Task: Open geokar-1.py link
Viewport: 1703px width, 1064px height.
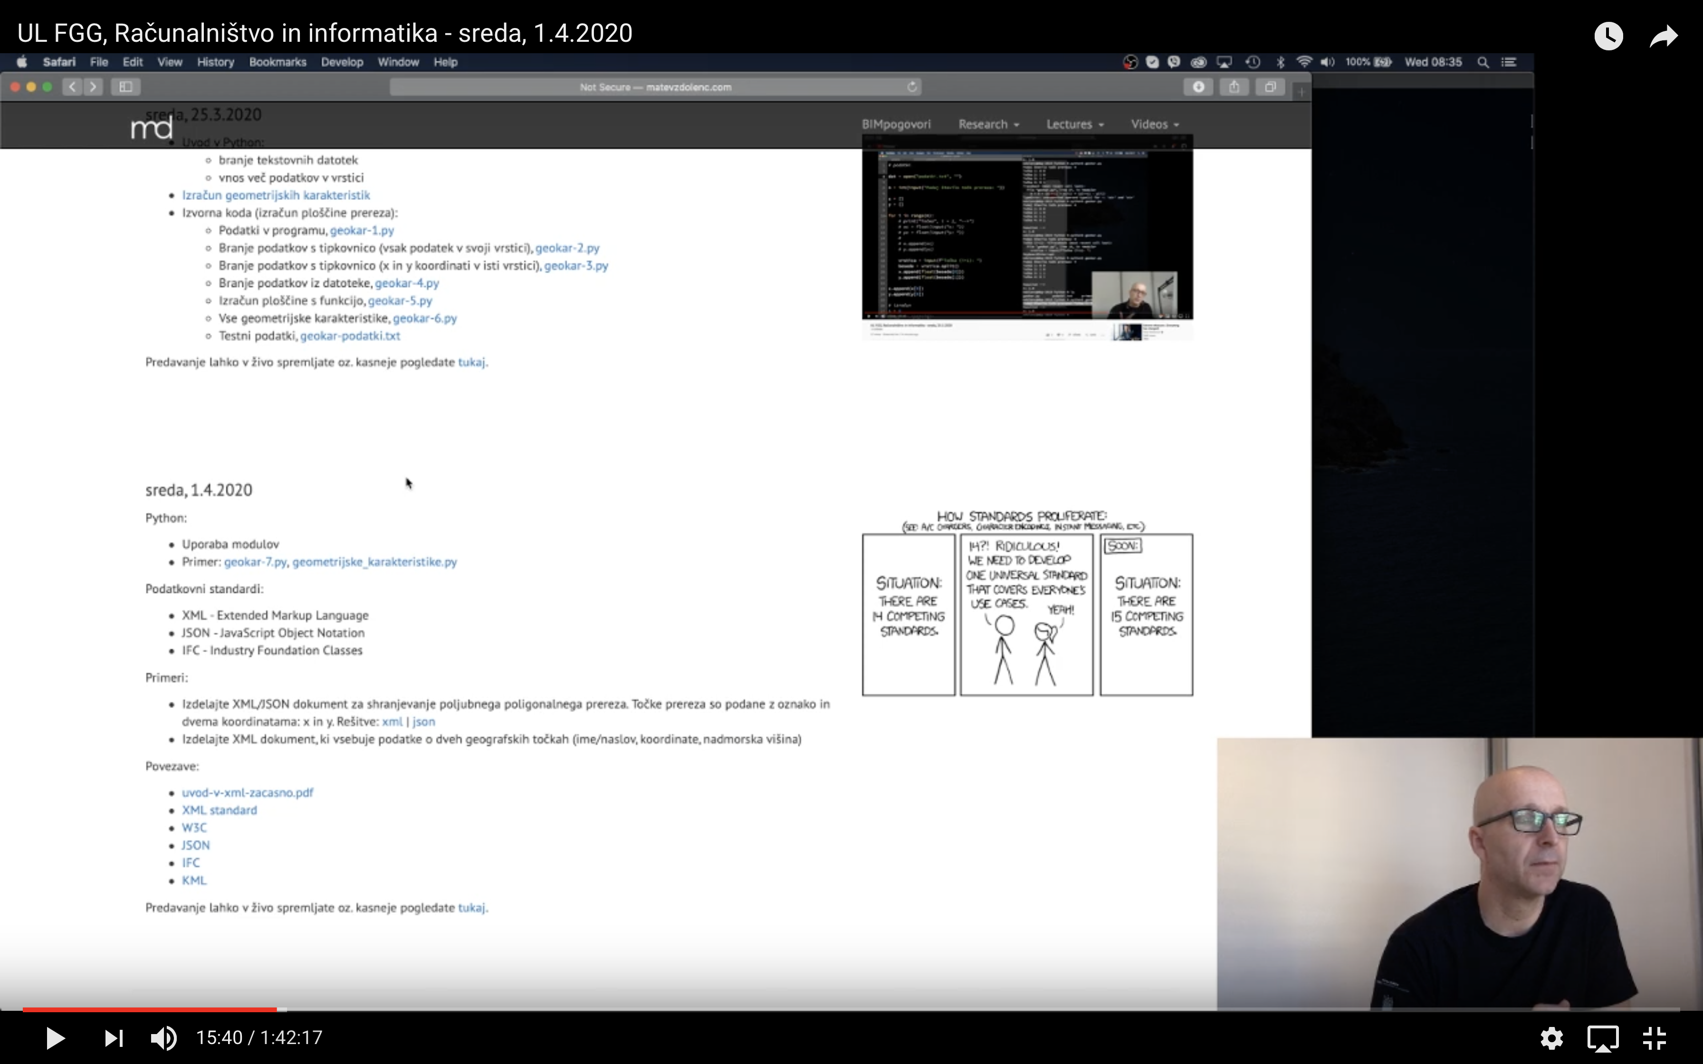Action: click(362, 230)
